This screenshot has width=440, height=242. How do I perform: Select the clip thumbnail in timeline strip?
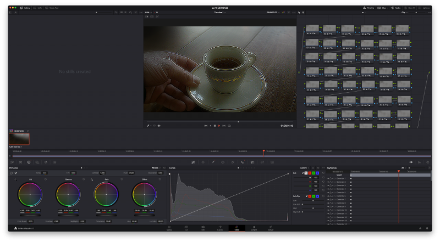coord(19,138)
